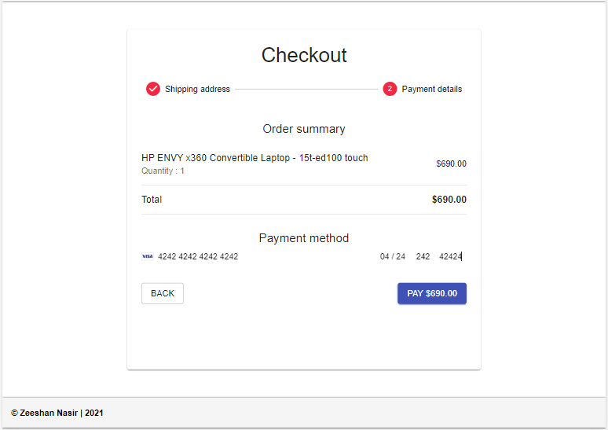The width and height of the screenshot is (608, 430).
Task: Click the bold total amount $690.00
Action: tap(449, 200)
